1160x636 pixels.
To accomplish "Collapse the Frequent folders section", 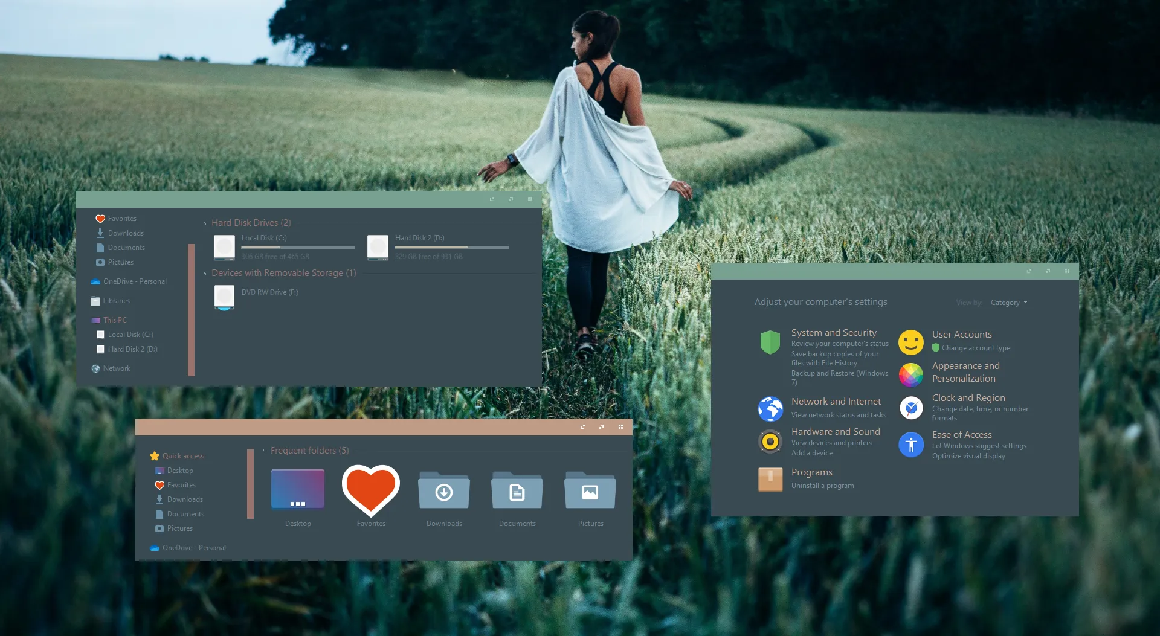I will (x=265, y=450).
